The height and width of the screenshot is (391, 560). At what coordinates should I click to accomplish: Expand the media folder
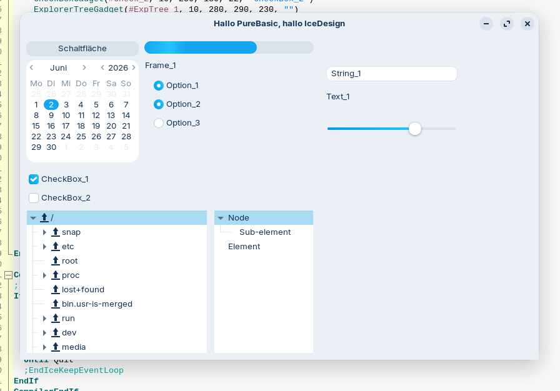44,347
